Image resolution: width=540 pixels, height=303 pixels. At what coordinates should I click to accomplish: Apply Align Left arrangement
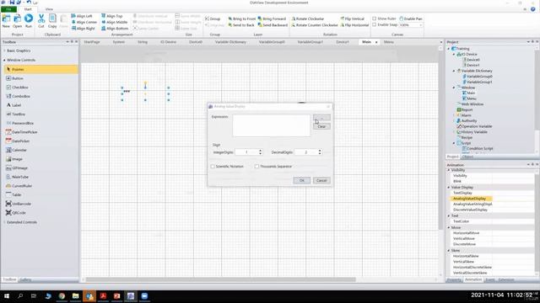tap(82, 16)
